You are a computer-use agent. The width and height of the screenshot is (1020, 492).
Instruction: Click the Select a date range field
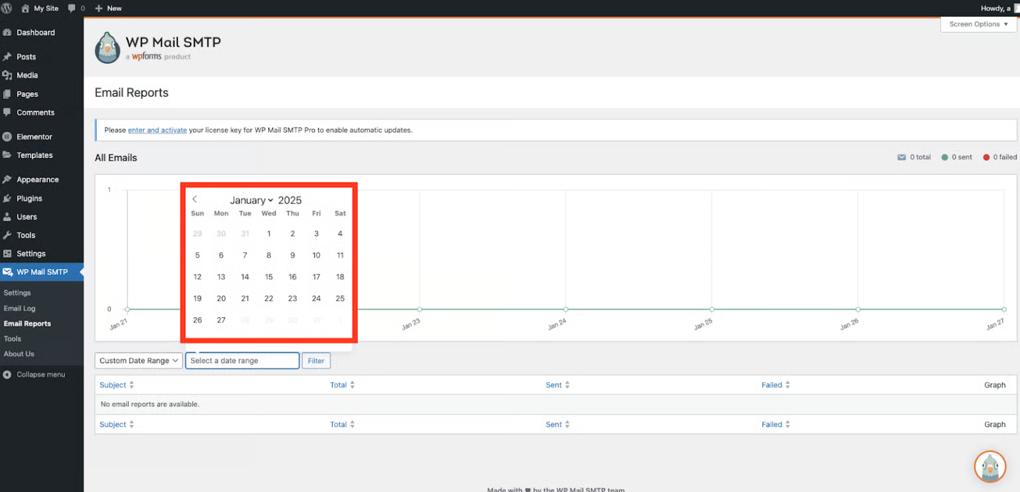(242, 361)
